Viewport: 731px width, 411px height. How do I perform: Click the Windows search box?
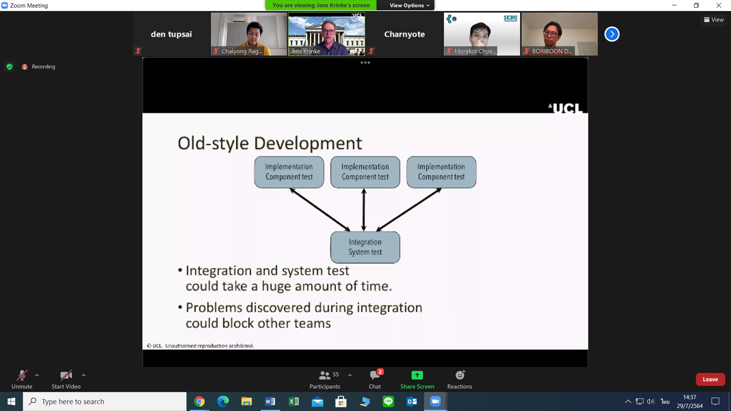(105, 401)
